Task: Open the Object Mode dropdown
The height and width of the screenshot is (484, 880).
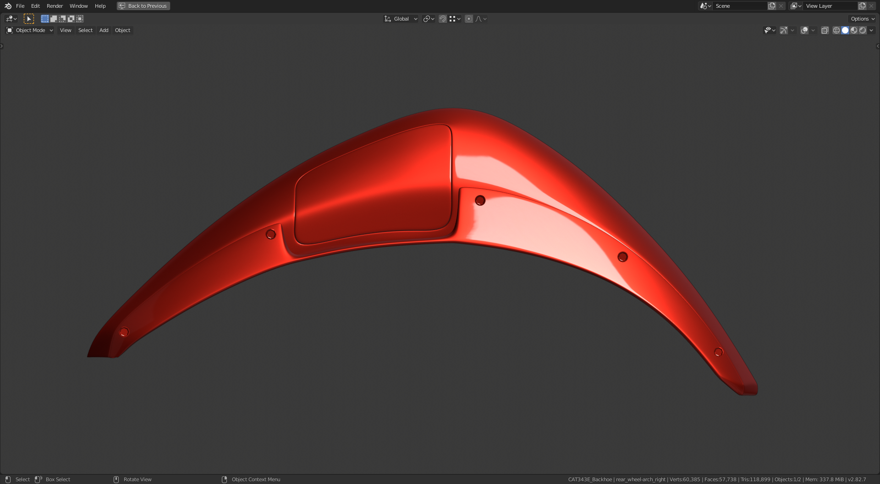Action: pyautogui.click(x=30, y=30)
